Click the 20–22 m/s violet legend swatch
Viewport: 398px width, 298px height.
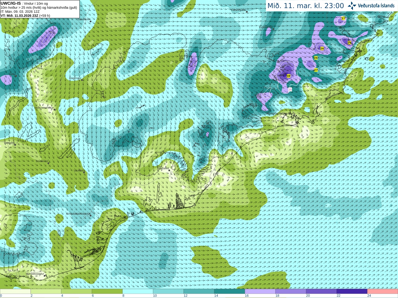coord(322,291)
